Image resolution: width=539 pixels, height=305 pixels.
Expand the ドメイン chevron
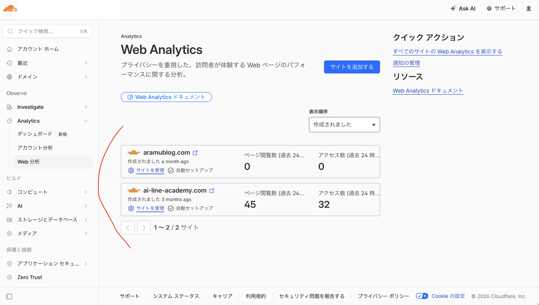[86, 77]
